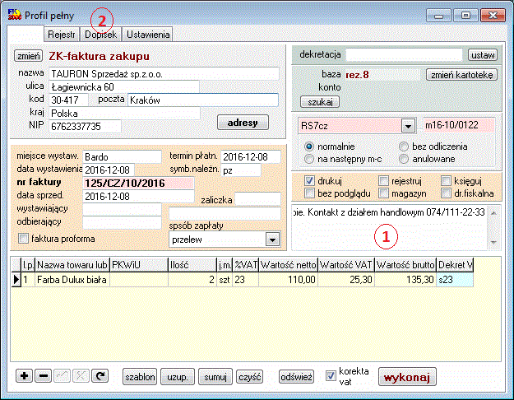Click the szablon button
The width and height of the screenshot is (514, 400).
140,377
